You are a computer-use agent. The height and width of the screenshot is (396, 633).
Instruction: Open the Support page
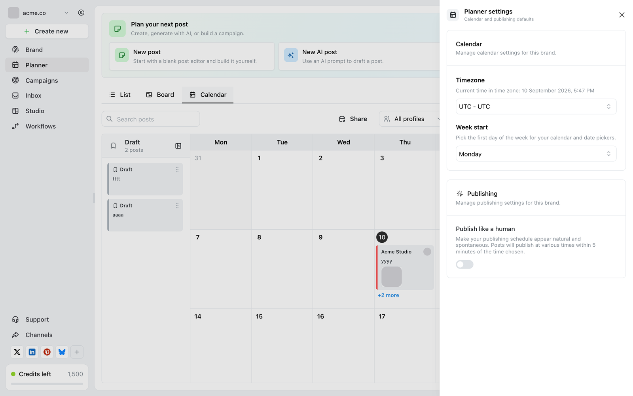point(47,320)
